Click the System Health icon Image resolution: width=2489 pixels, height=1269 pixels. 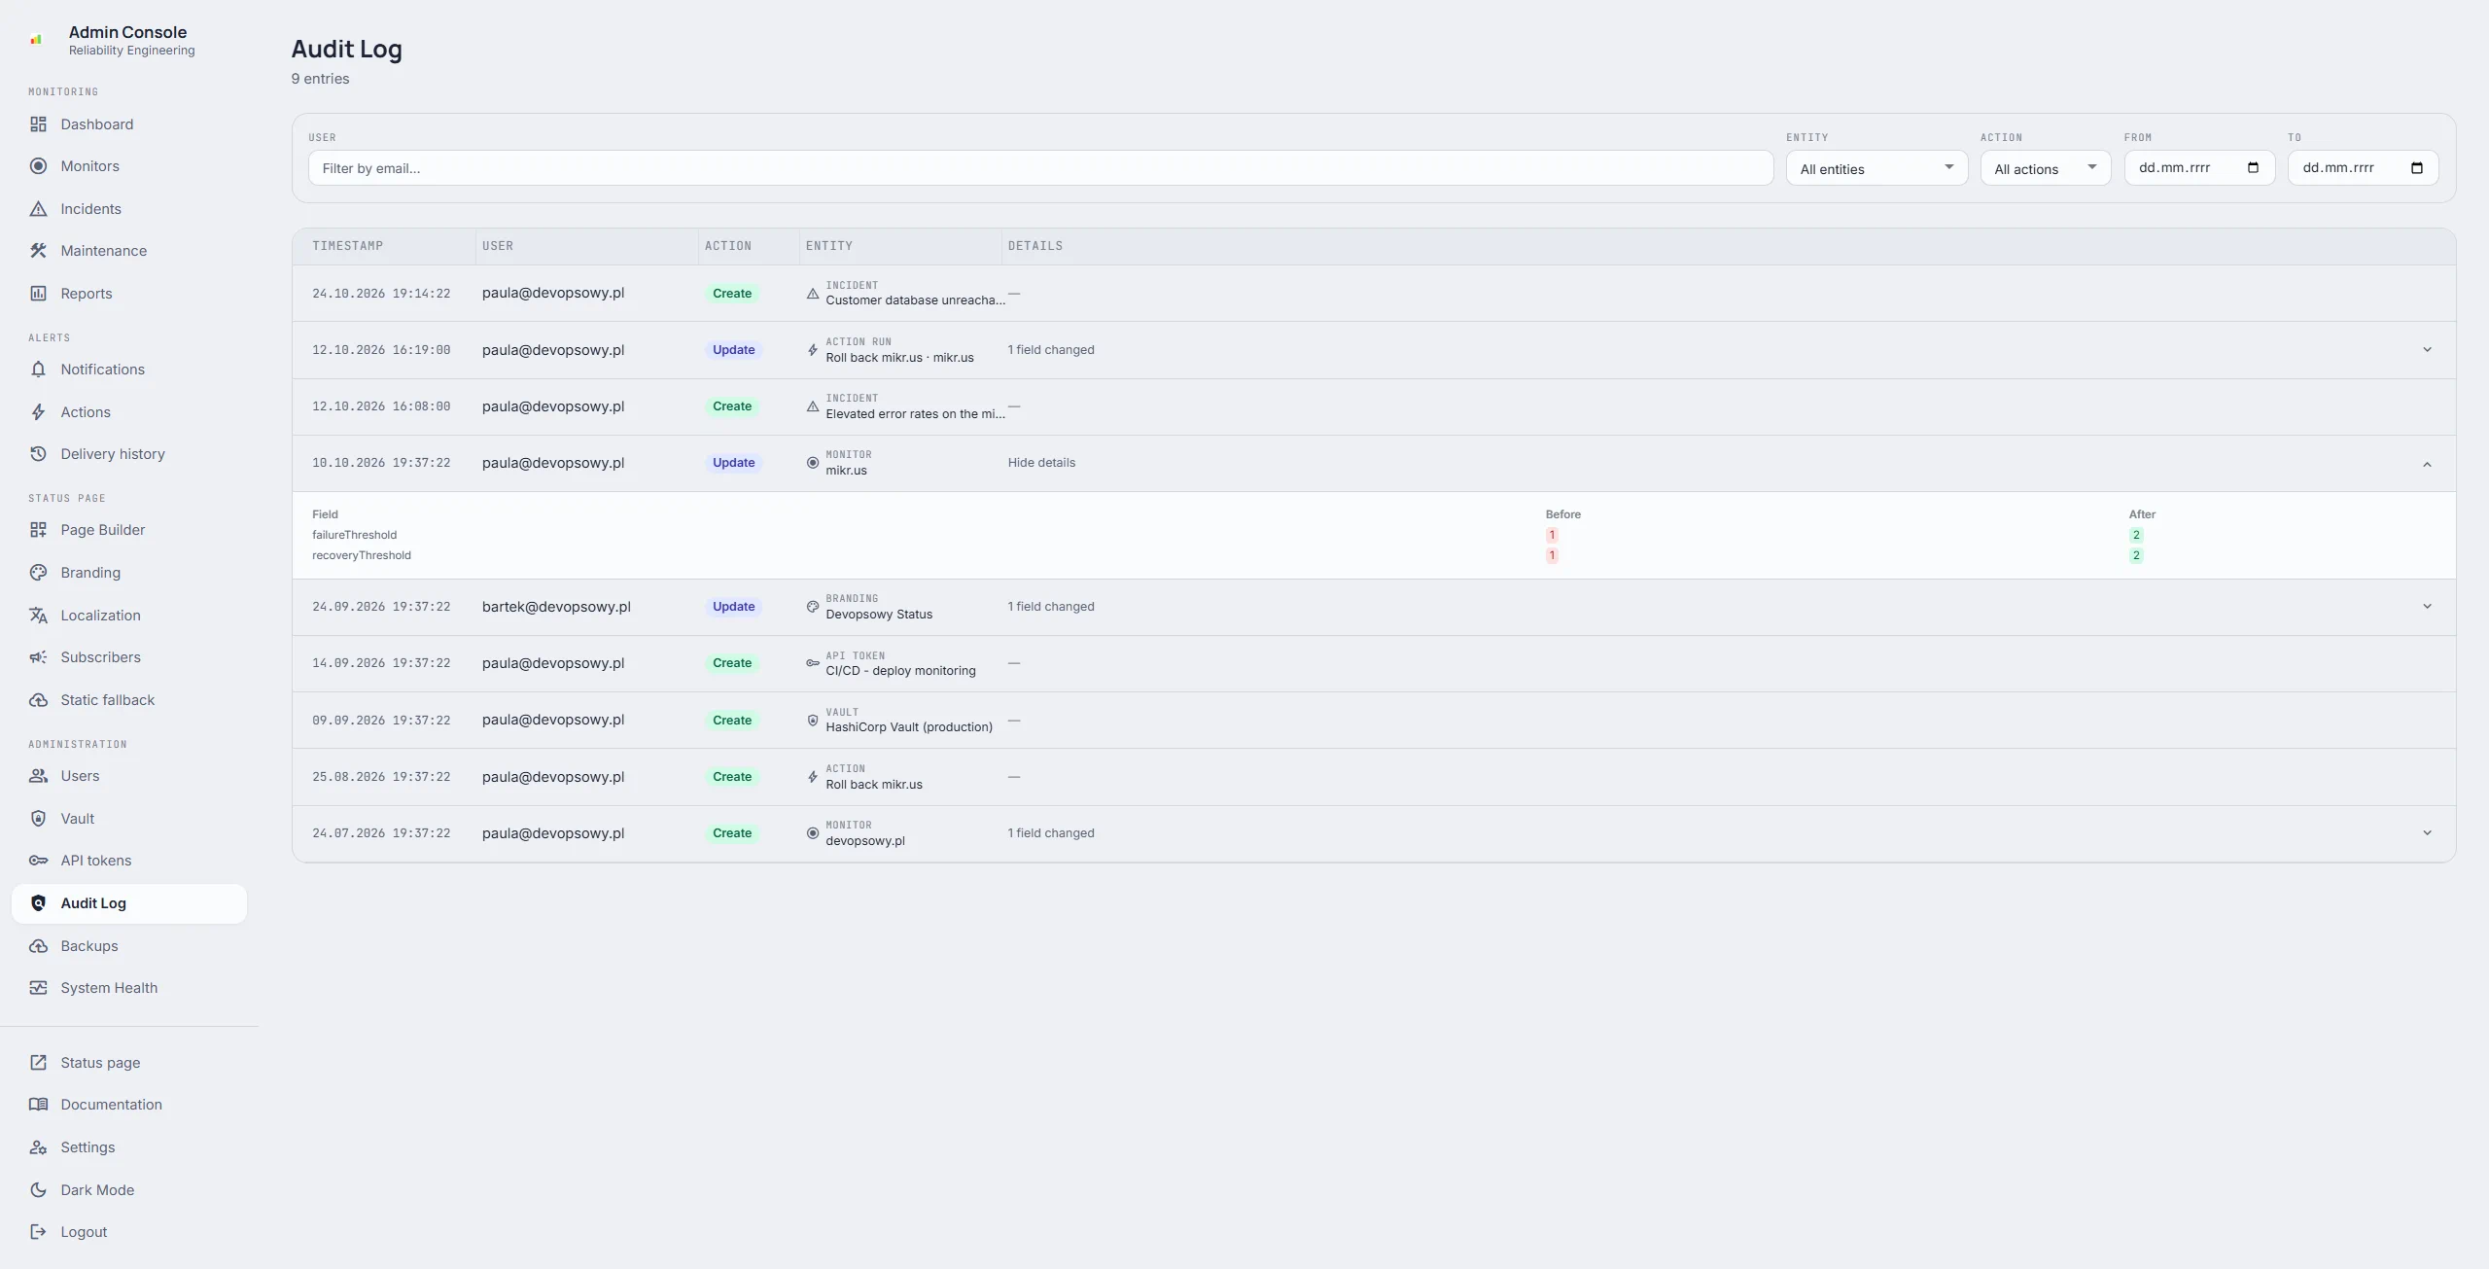pos(38,988)
